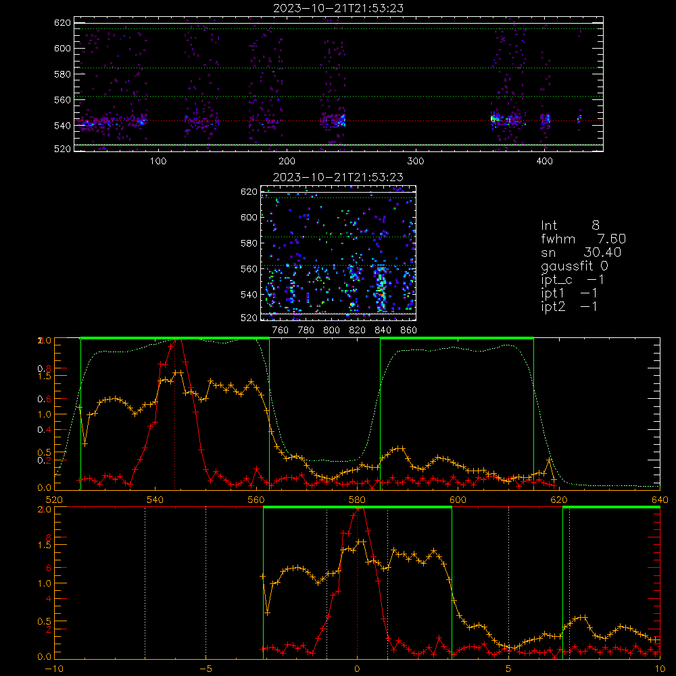676x676 pixels.
Task: Click x-axis label 760 of middle image
Action: coord(281,331)
